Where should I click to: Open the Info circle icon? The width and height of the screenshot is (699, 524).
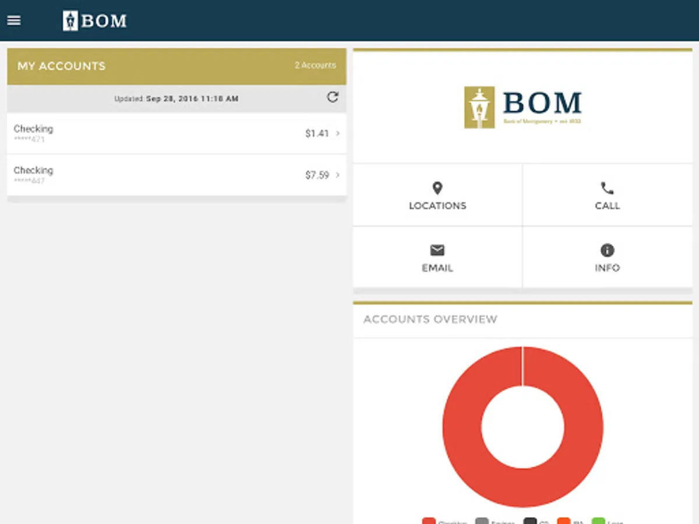click(607, 250)
